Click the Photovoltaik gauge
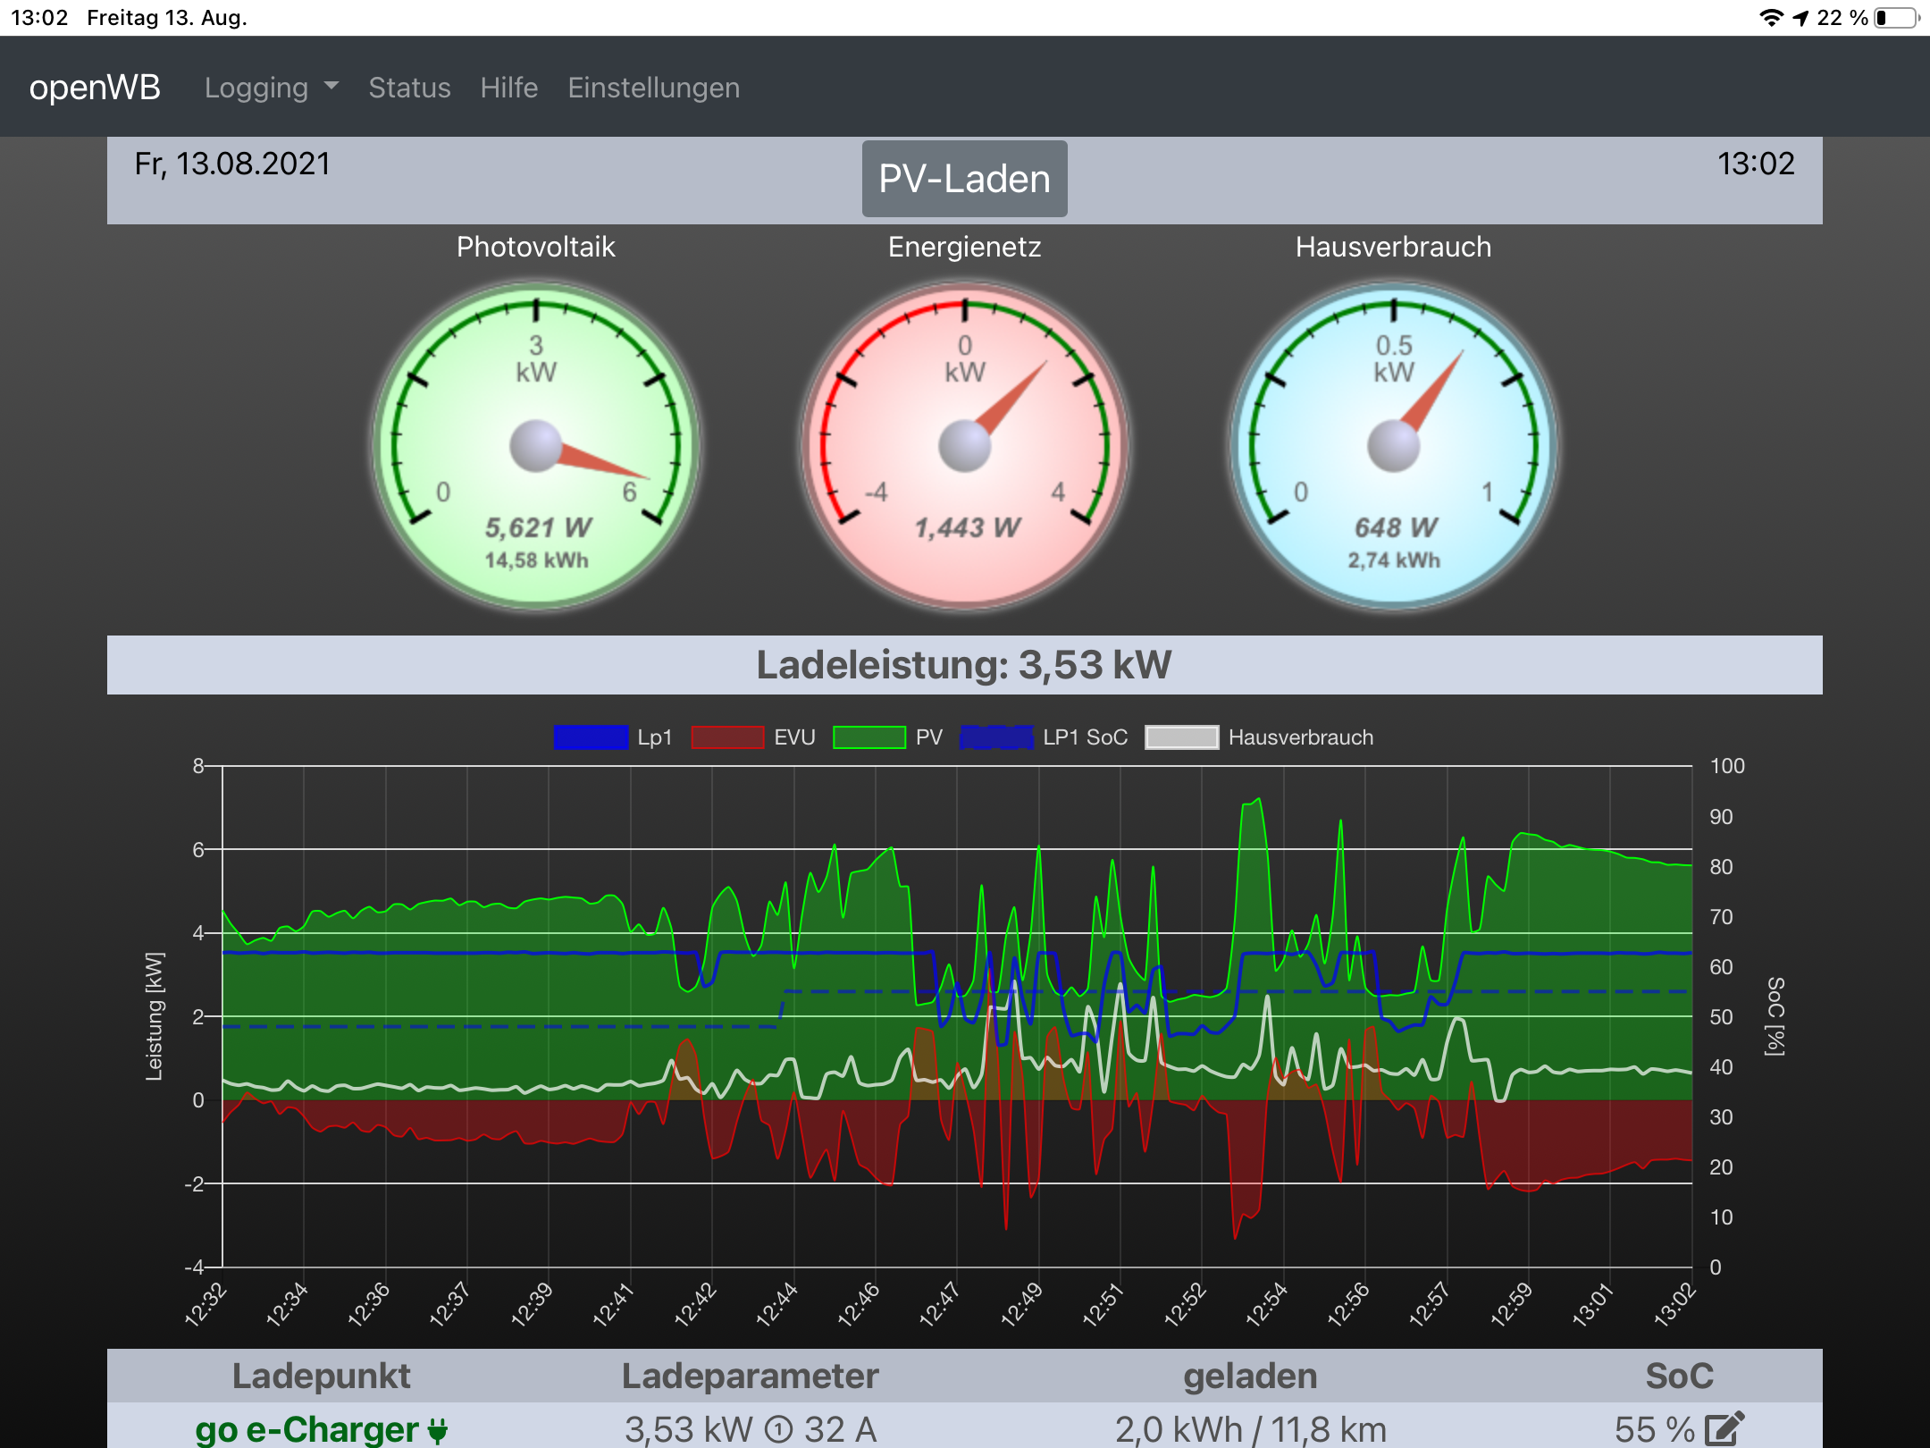 (536, 445)
